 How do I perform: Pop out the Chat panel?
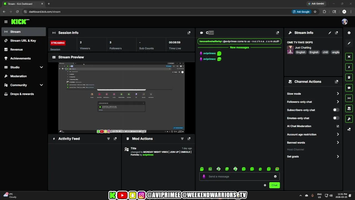[277, 33]
